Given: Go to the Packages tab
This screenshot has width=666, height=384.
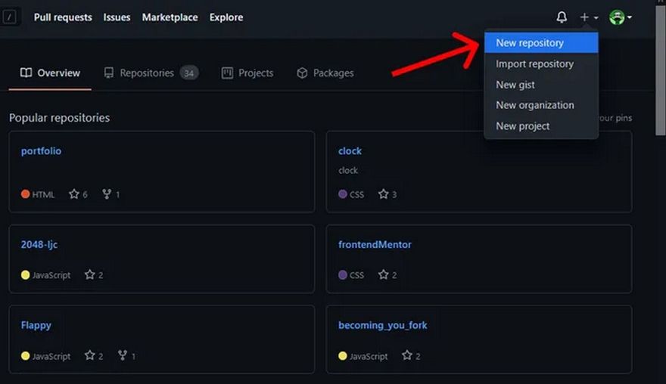Looking at the screenshot, I should 325,73.
